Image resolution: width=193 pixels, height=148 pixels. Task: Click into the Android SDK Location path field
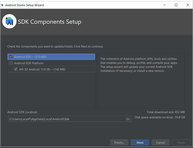tap(66, 119)
